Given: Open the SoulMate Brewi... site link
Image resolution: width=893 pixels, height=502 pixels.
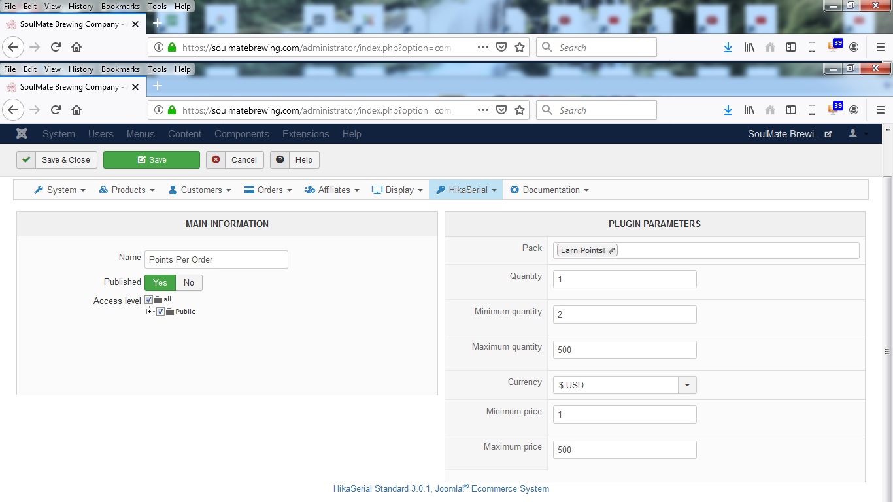Looking at the screenshot, I should (790, 133).
